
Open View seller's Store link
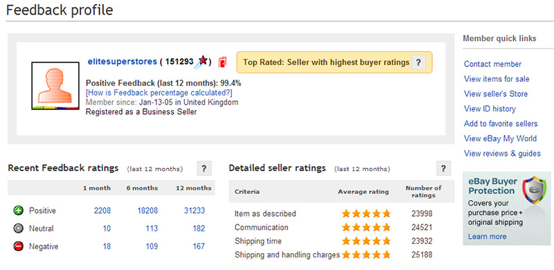tap(496, 93)
